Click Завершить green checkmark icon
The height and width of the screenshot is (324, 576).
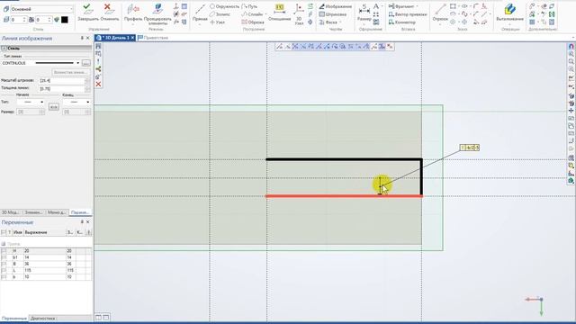tap(87, 8)
